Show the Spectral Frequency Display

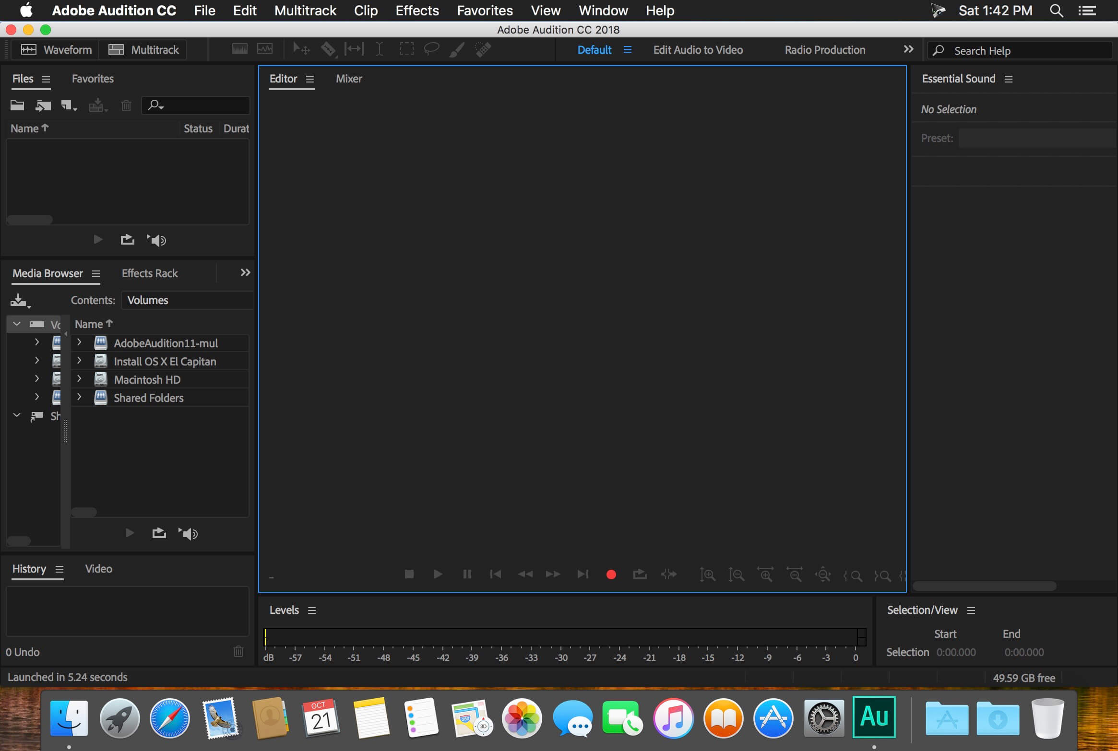click(239, 49)
